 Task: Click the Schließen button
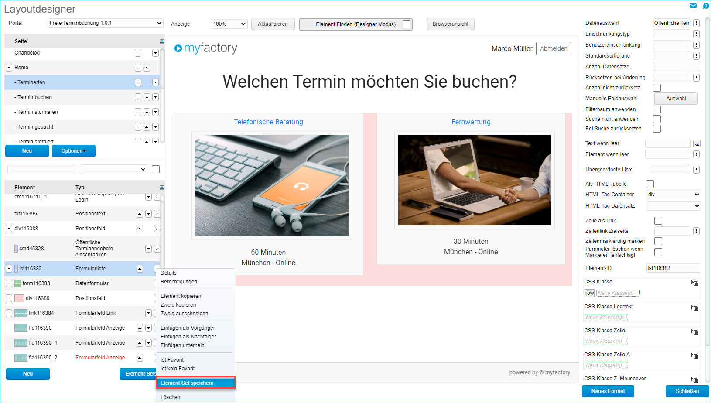687,391
